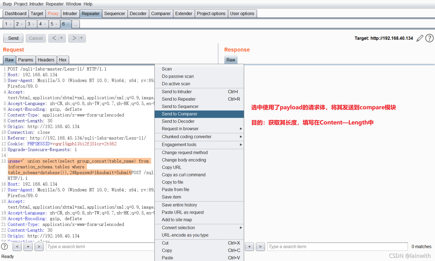This screenshot has height=261, width=435.
Task: Select Do active scan
Action: (199, 84)
